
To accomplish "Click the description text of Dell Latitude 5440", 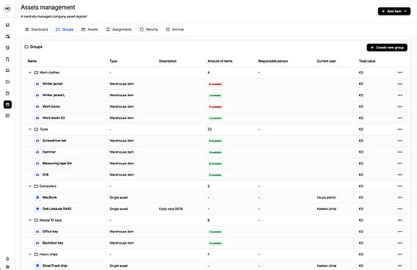I will 171,209.
